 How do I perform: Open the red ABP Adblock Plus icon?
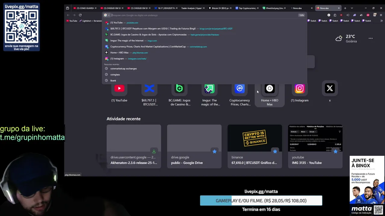coord(368,15)
